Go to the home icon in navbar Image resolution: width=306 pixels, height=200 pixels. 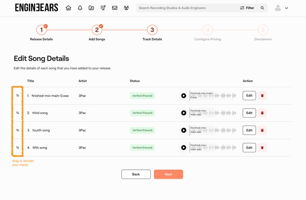coord(68,8)
